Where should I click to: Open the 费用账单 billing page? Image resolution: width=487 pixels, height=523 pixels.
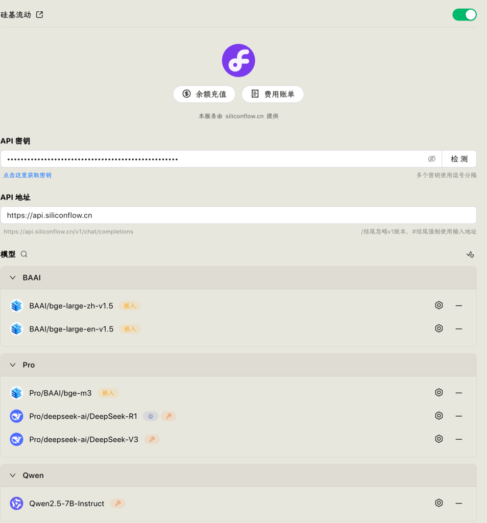click(x=273, y=94)
